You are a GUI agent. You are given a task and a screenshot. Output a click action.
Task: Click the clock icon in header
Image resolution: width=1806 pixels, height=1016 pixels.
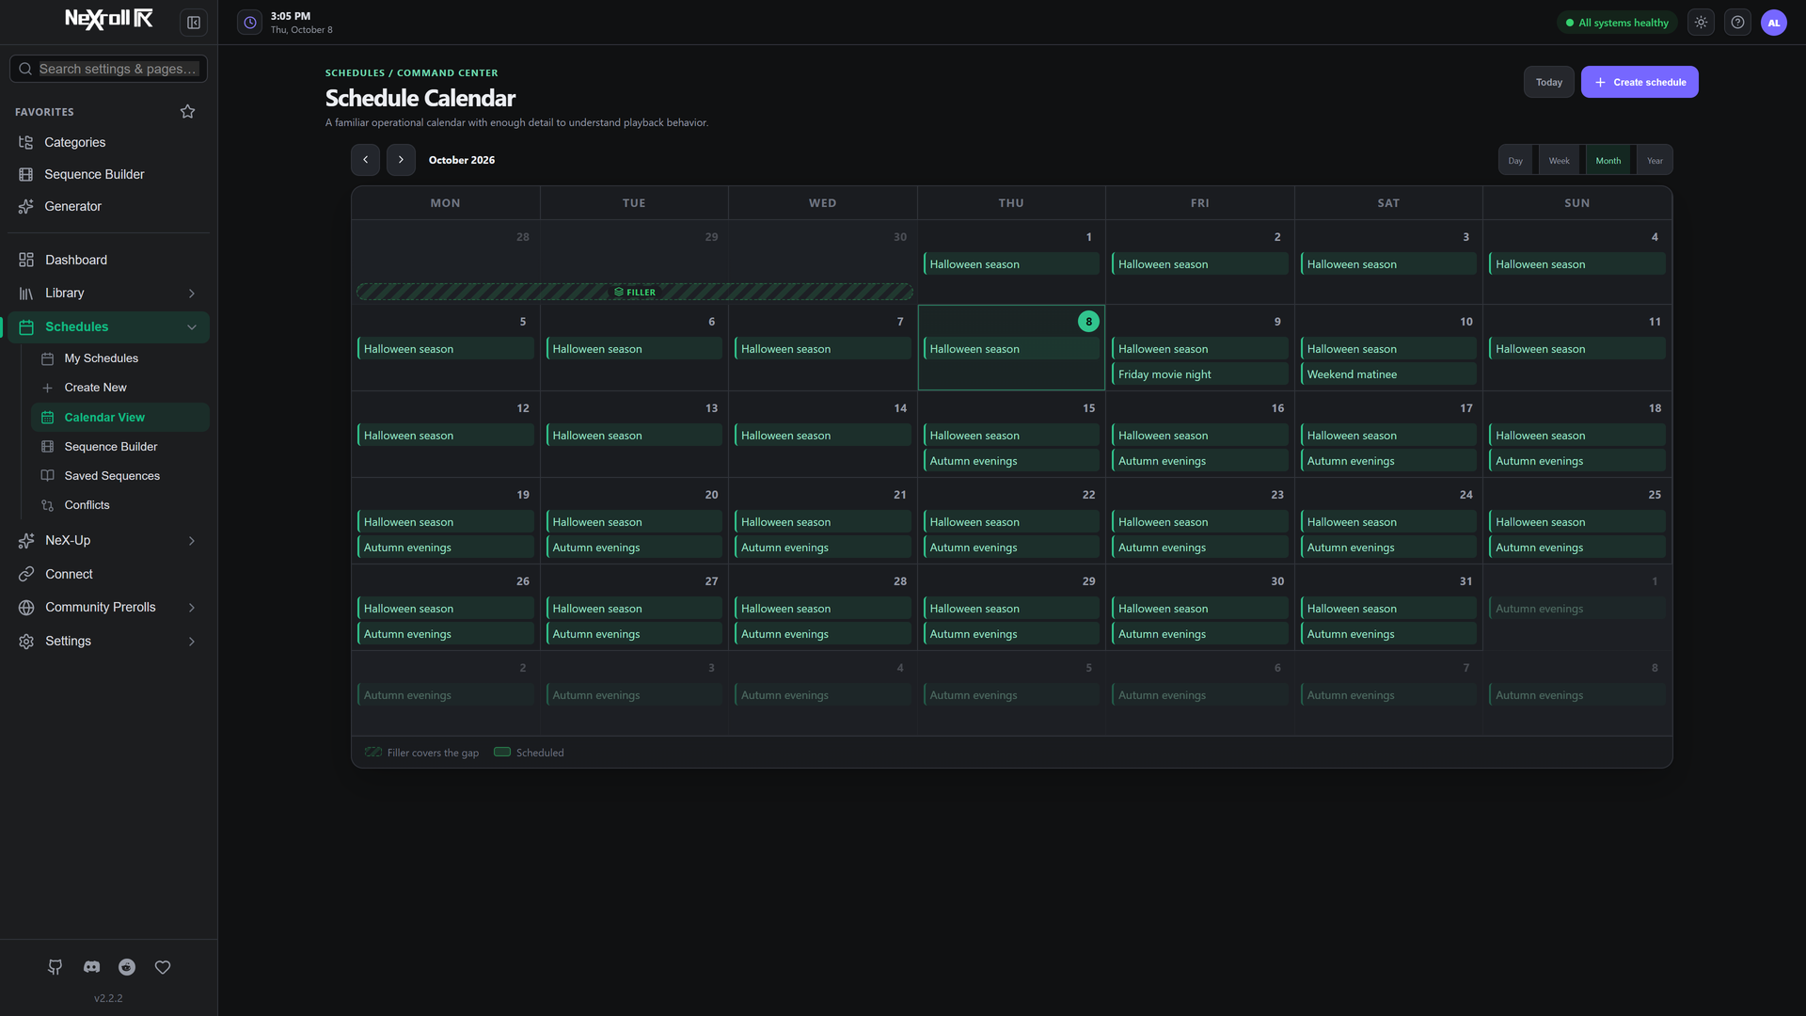(250, 23)
